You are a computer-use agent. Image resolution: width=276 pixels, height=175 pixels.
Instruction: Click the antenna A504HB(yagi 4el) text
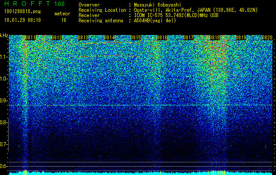(155, 21)
